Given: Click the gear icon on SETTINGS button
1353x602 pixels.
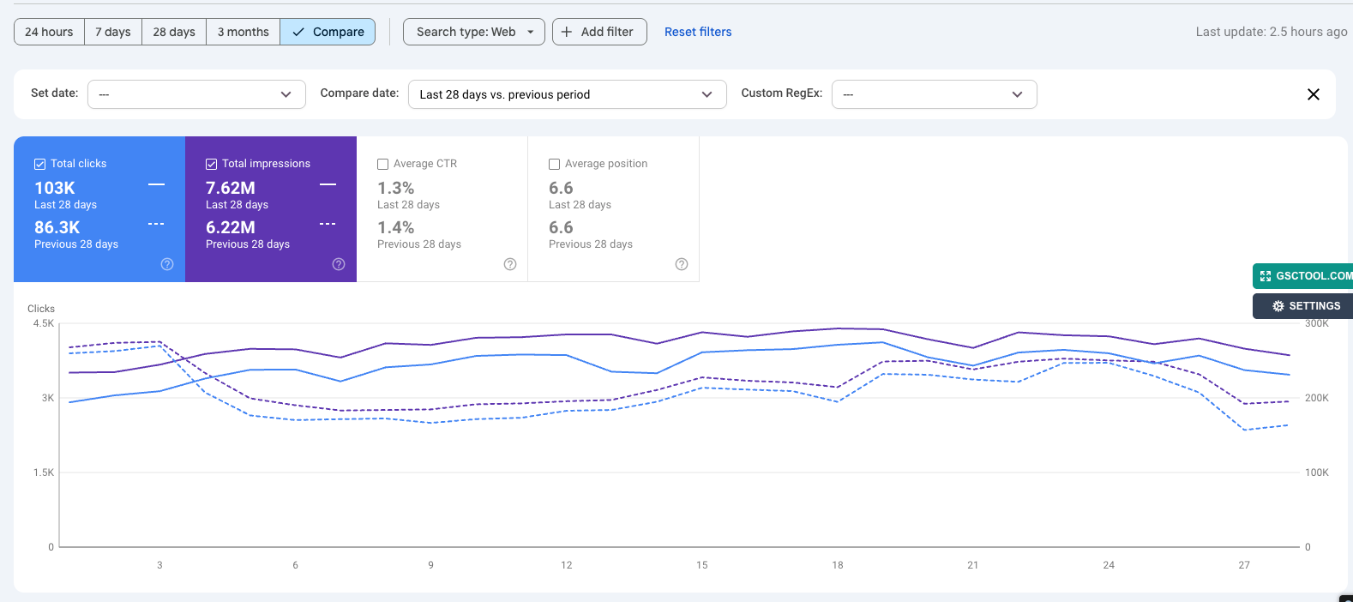Looking at the screenshot, I should (1278, 306).
